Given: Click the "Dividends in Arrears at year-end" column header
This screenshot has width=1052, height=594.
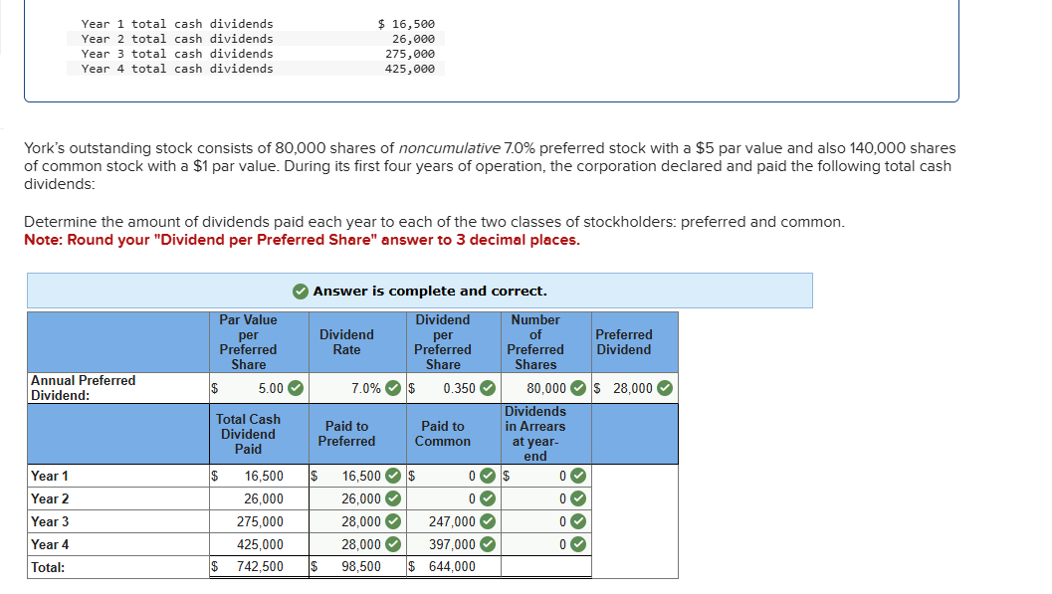Looking at the screenshot, I should (x=535, y=434).
